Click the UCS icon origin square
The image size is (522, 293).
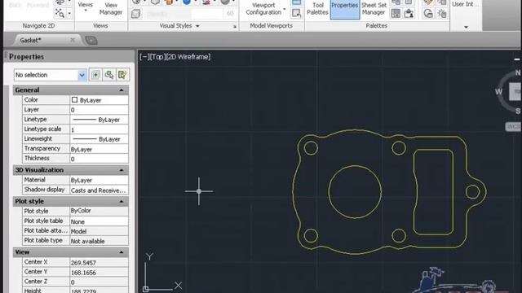tap(145, 290)
